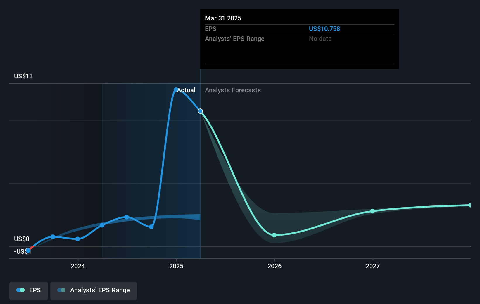Click the Analysts' EPS Range row label in tooltip

235,39
